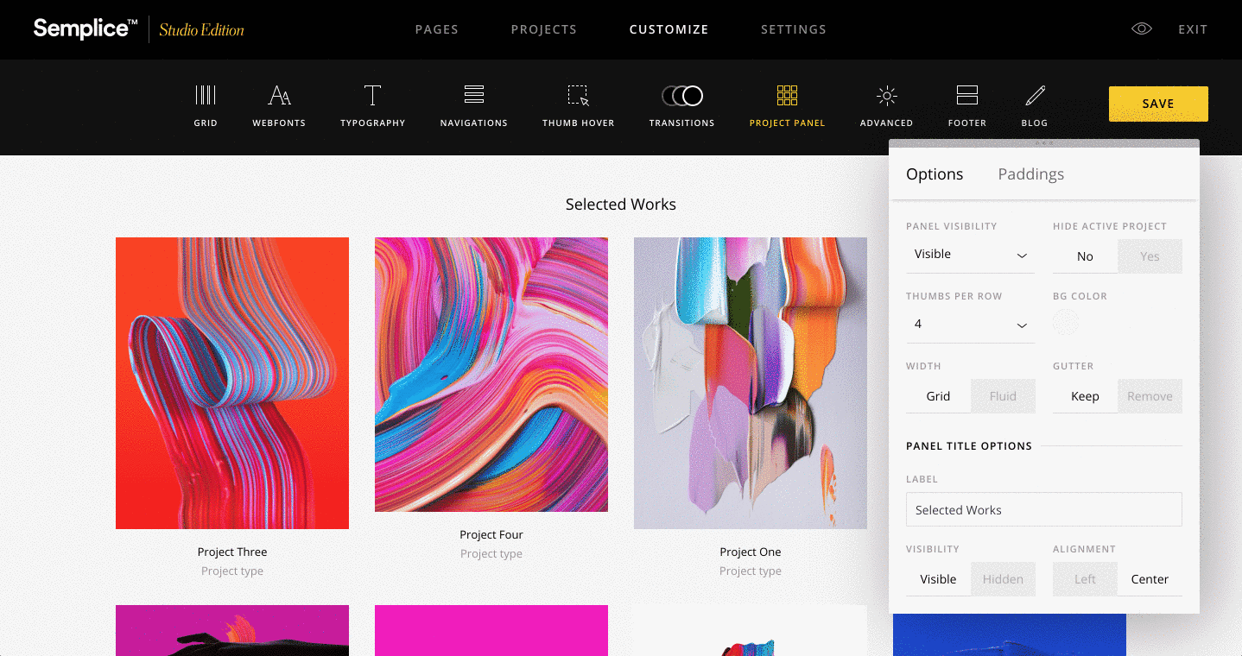
Task: Open the BG Color swatch picker
Action: [x=1065, y=321]
